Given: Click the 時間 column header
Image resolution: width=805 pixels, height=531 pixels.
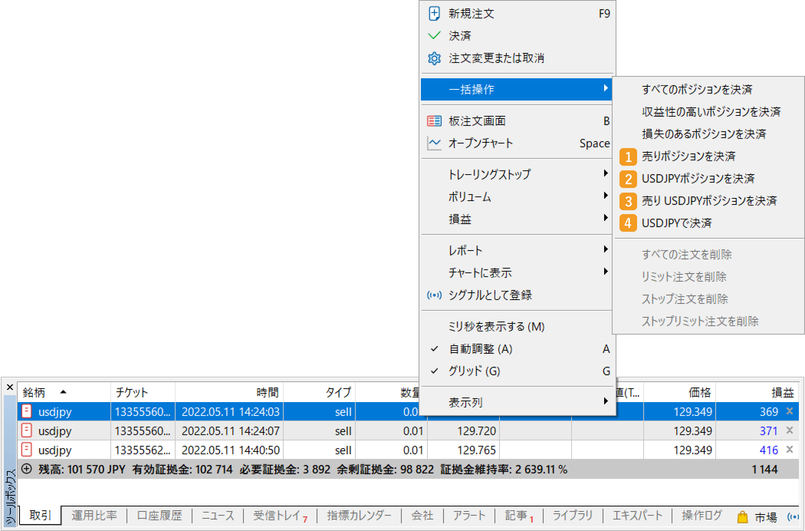Looking at the screenshot, I should pos(229,392).
